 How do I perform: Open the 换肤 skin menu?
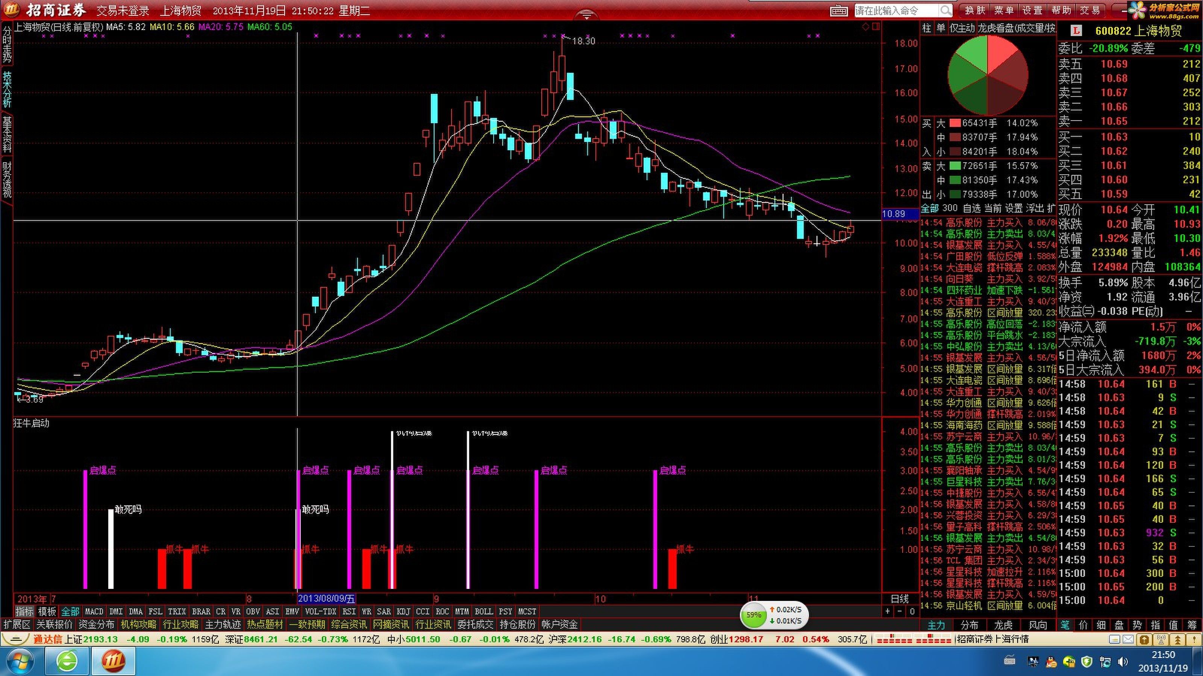975,10
